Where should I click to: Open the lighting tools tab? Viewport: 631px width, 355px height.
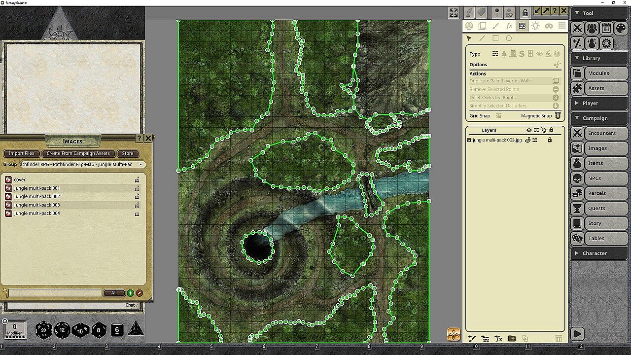(x=535, y=26)
